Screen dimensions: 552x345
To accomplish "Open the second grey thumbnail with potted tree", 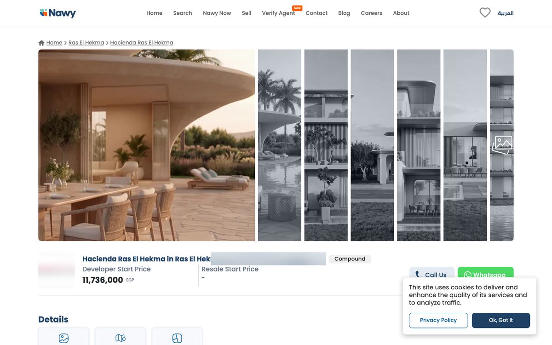I will [x=326, y=145].
